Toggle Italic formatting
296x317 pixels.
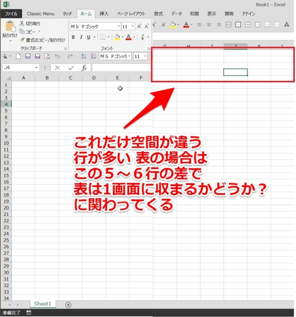tap(81, 37)
